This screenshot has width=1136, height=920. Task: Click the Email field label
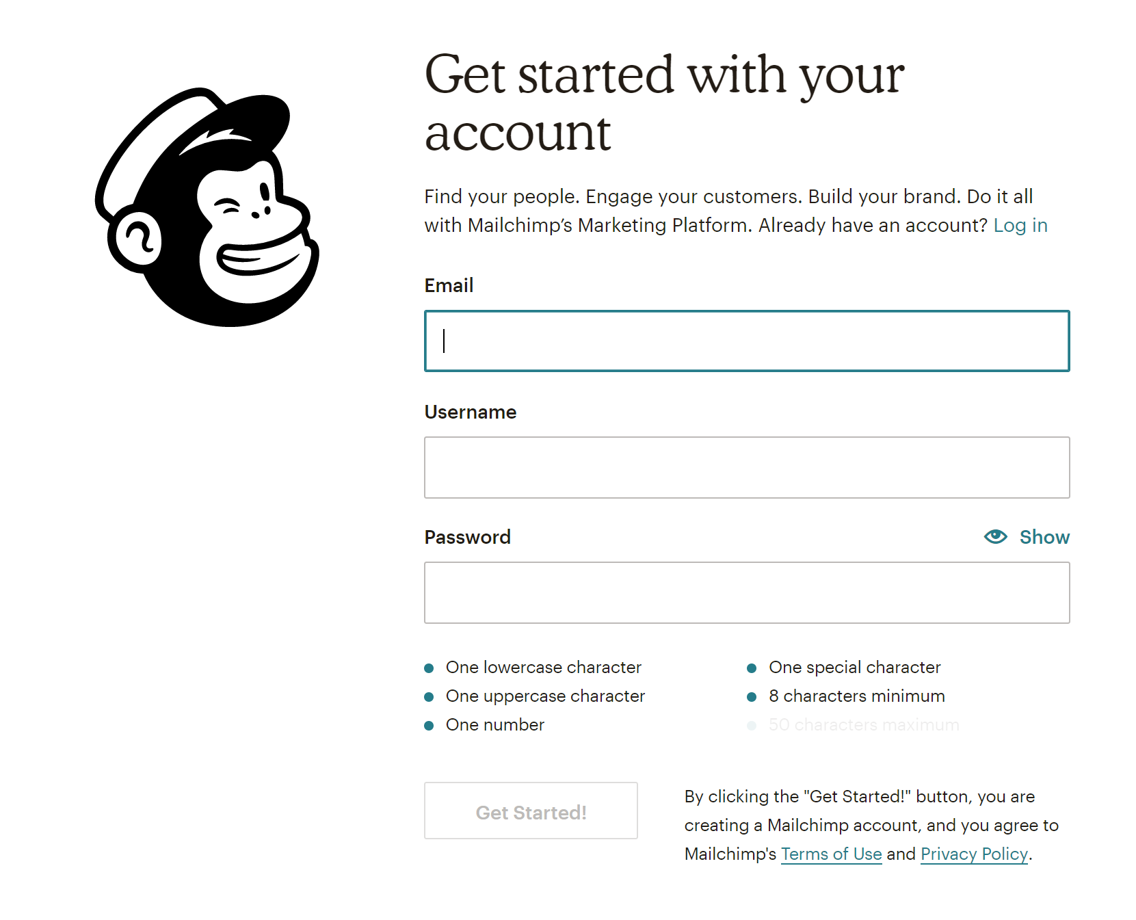pos(449,286)
